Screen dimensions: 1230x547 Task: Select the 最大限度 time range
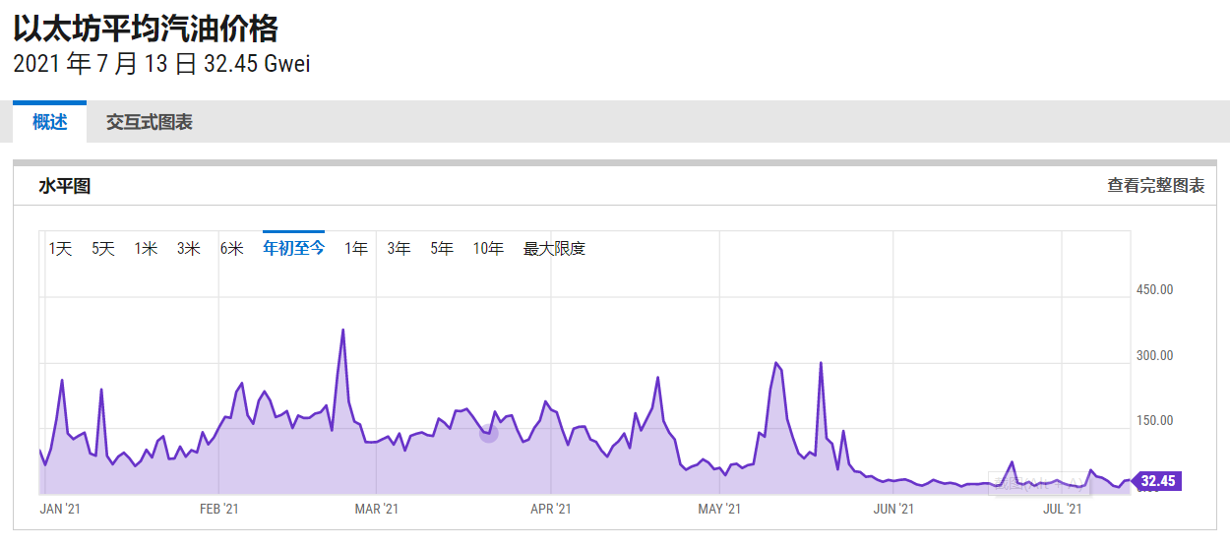pos(554,249)
